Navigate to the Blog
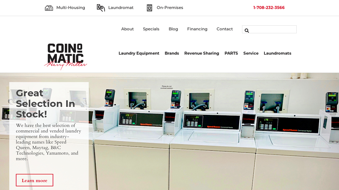The height and width of the screenshot is (190, 339). 173,29
